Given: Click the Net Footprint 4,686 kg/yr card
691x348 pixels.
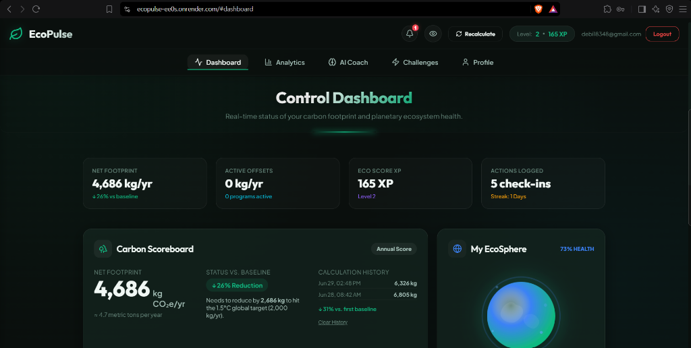Looking at the screenshot, I should (x=145, y=183).
